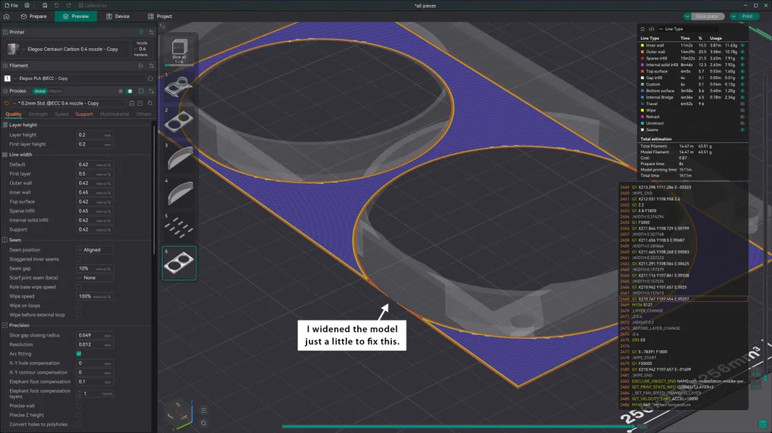Select plate 3 thumbnail

179,157
